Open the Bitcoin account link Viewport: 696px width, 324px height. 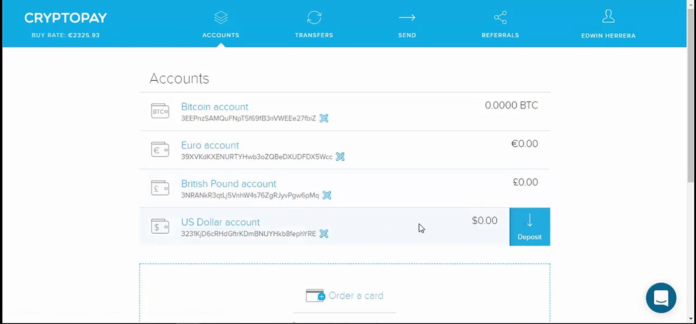click(215, 107)
